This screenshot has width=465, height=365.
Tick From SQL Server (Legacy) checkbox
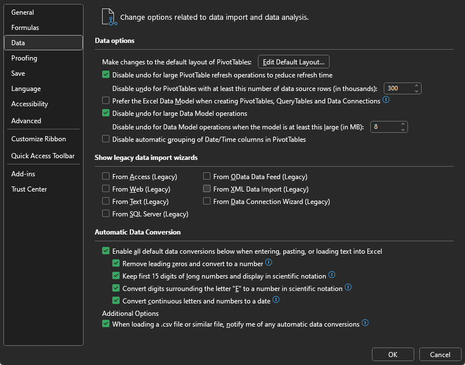tap(106, 214)
